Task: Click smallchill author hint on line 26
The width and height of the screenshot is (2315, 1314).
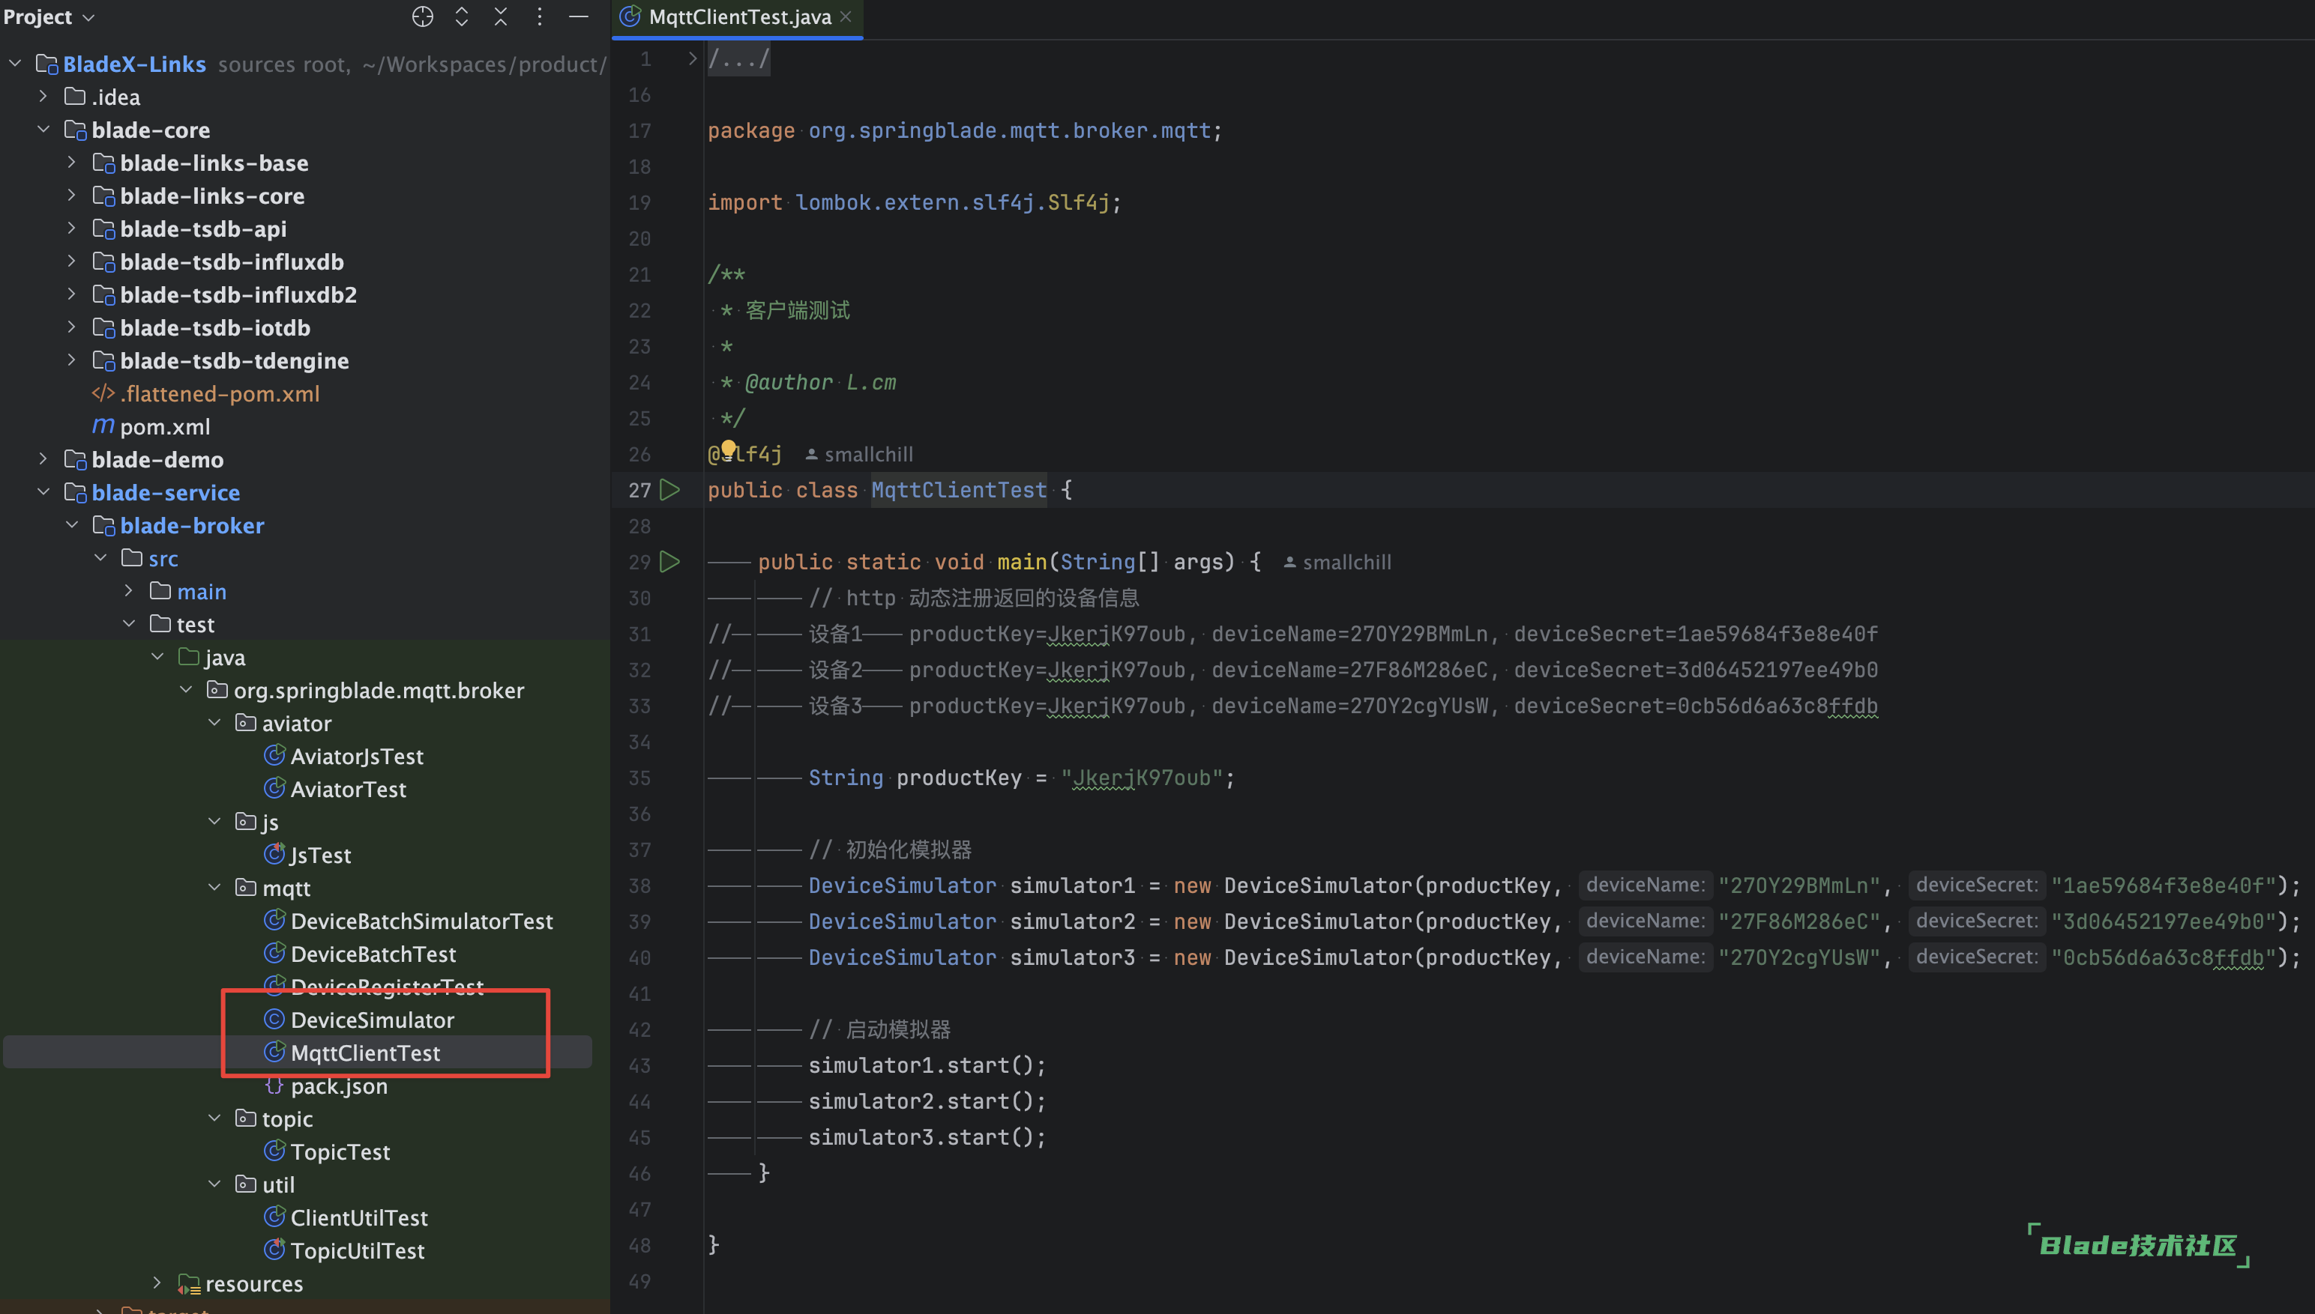Action: (x=858, y=454)
